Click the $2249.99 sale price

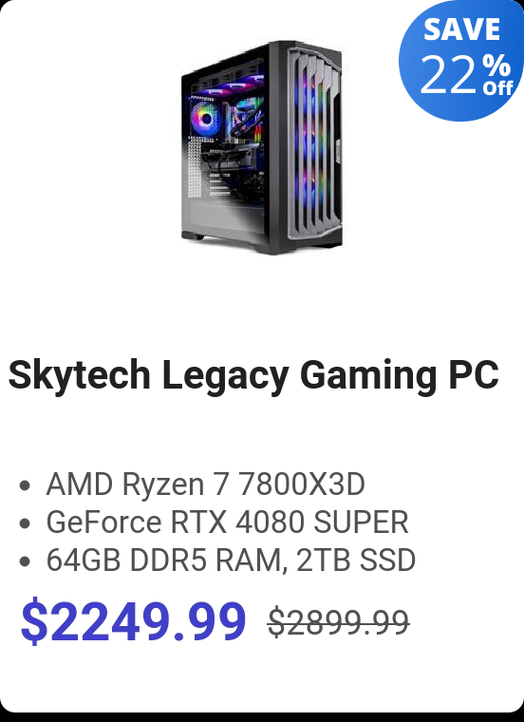134,621
